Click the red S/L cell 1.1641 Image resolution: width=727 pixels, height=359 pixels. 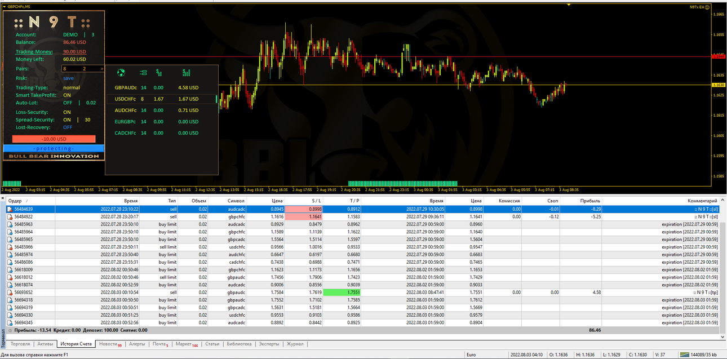click(x=304, y=216)
